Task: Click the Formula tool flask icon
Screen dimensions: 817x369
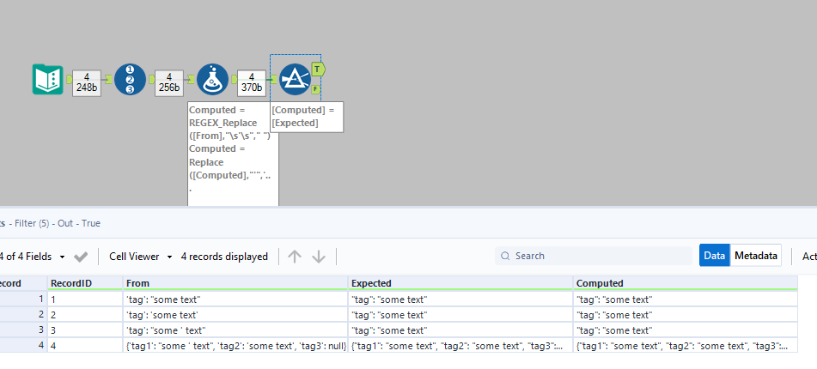Action: (x=212, y=79)
